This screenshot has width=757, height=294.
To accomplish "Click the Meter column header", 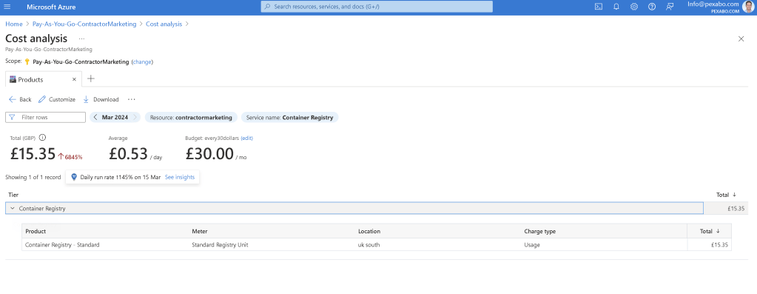I will coord(200,231).
